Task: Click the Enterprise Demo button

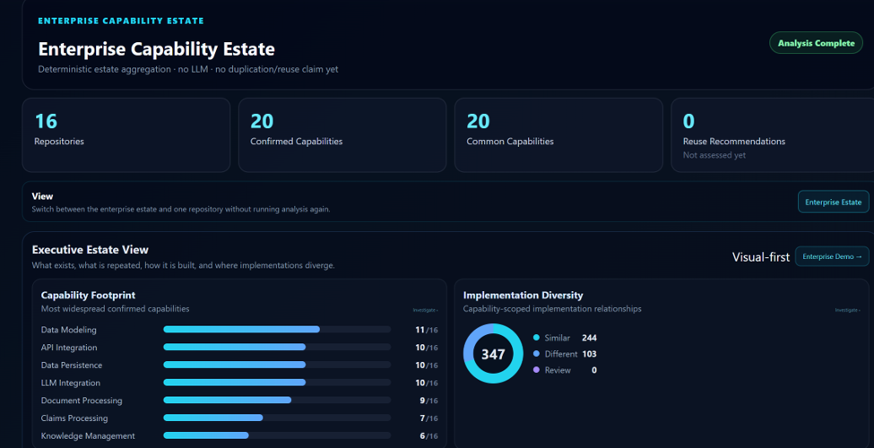Action: pos(832,256)
